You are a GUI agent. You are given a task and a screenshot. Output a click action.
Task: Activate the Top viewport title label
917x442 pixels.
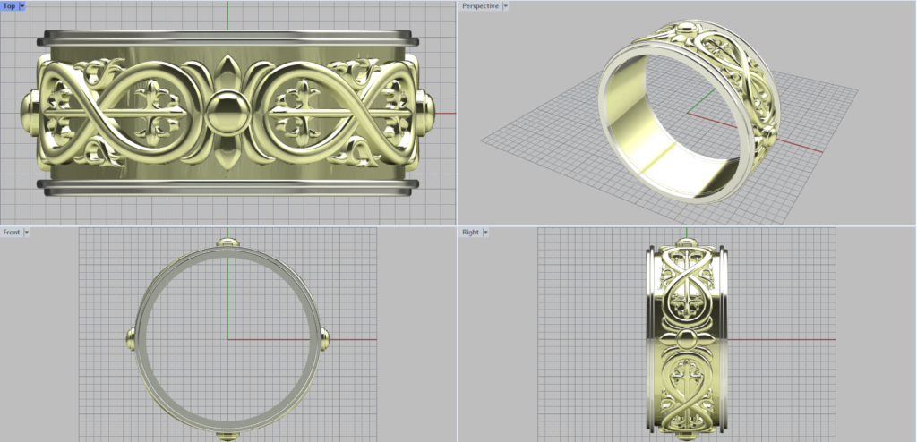point(9,6)
